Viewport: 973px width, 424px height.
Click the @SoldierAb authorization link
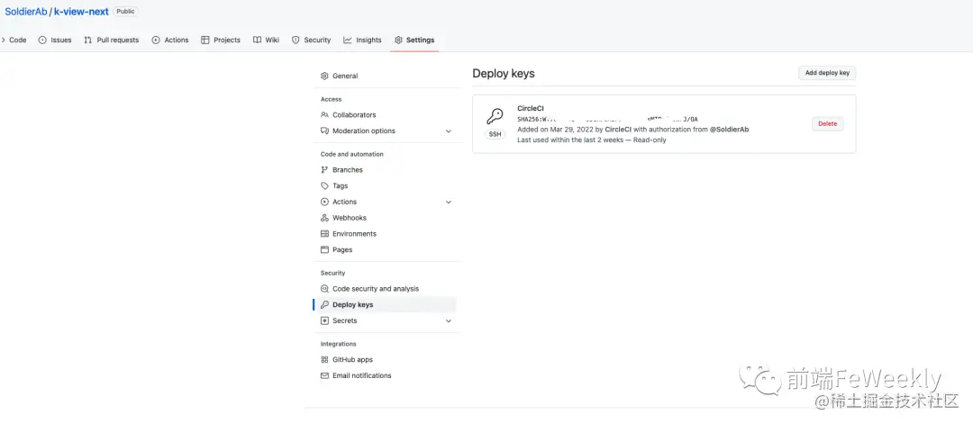pyautogui.click(x=729, y=130)
